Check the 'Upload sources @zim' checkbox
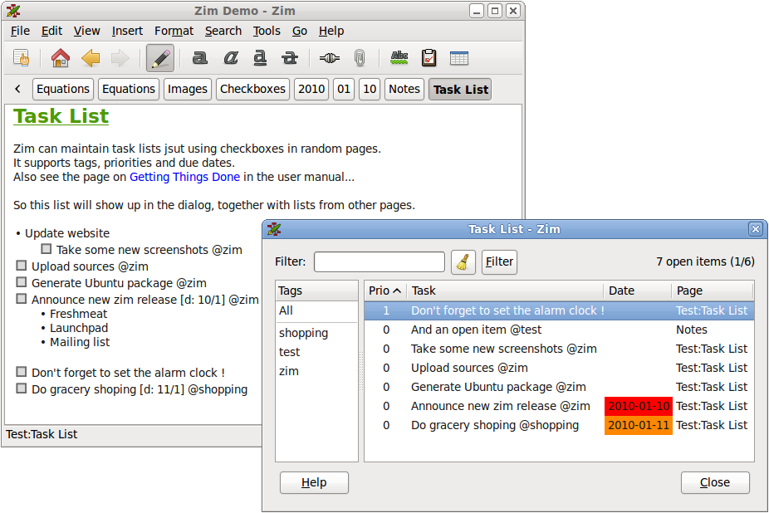The height and width of the screenshot is (513, 769). 21,266
